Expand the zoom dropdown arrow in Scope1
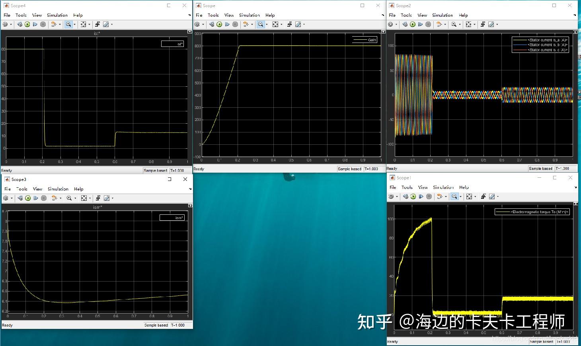This screenshot has width=581, height=346. [x=460, y=196]
